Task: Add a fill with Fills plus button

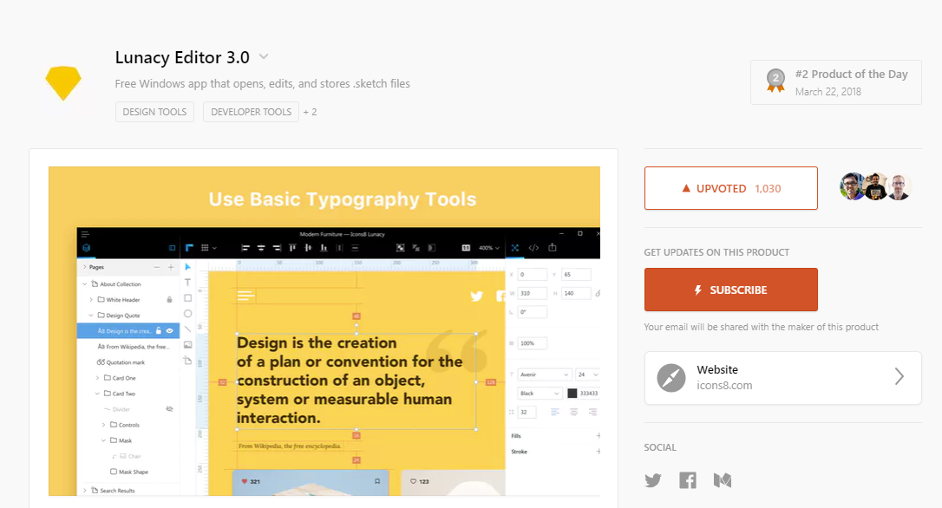Action: 598,435
